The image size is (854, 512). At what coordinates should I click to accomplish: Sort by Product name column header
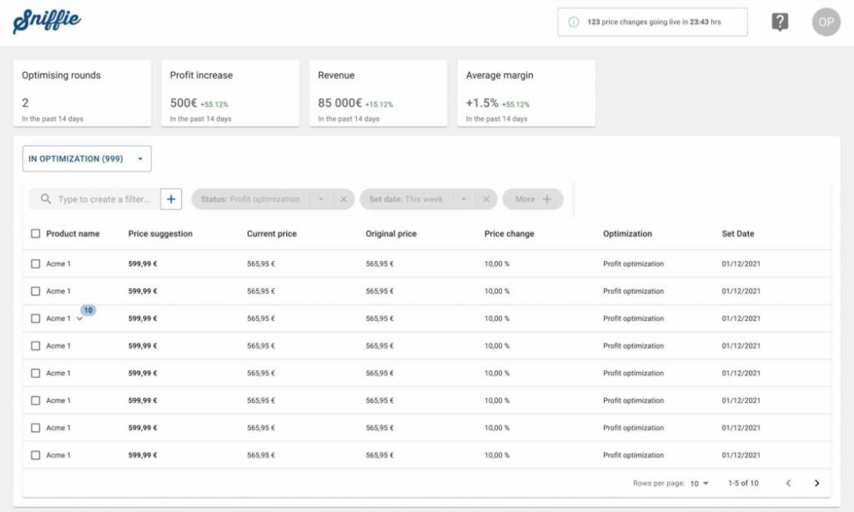[x=73, y=234]
